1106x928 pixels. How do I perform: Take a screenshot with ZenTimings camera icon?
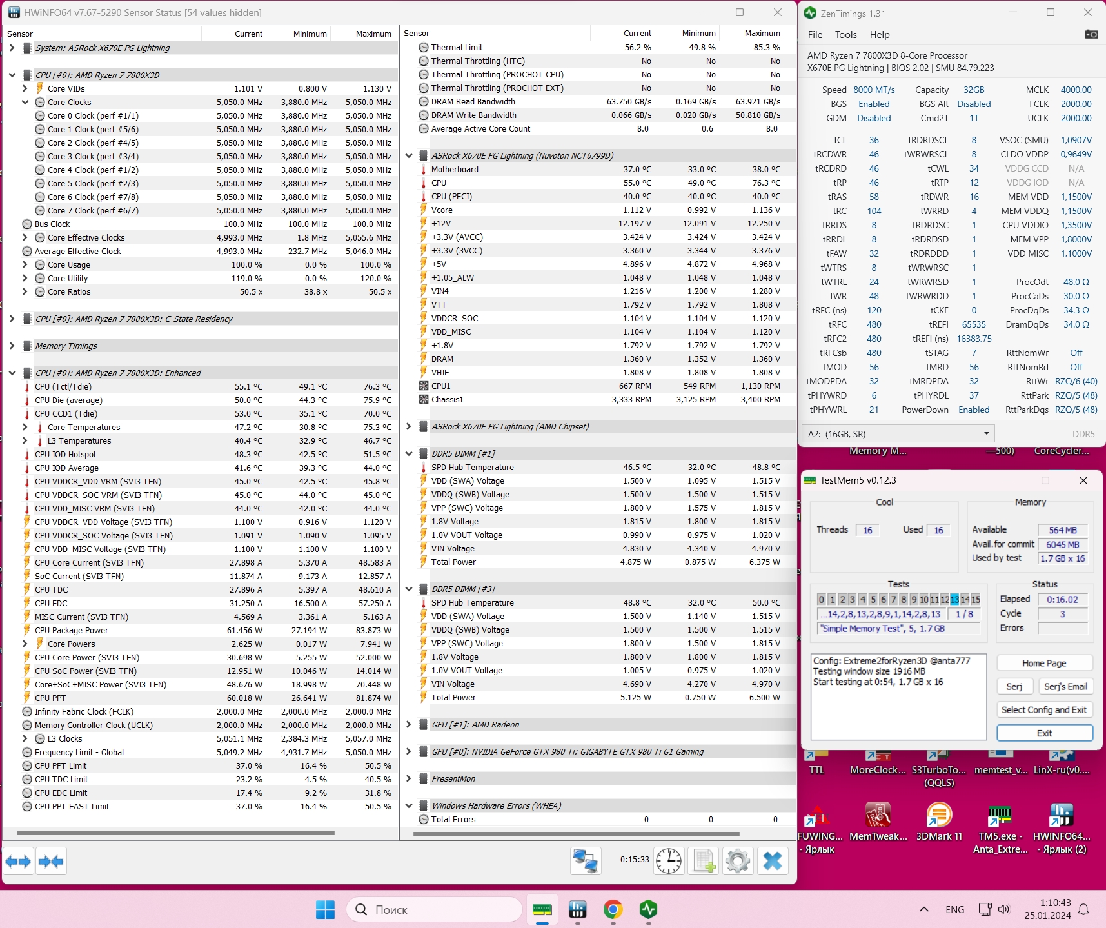pyautogui.click(x=1091, y=34)
